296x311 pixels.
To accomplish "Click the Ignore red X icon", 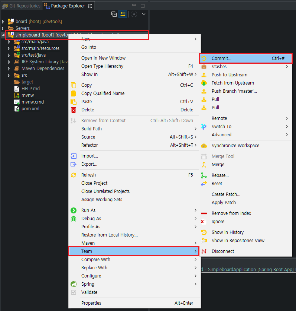I will pos(202,222).
